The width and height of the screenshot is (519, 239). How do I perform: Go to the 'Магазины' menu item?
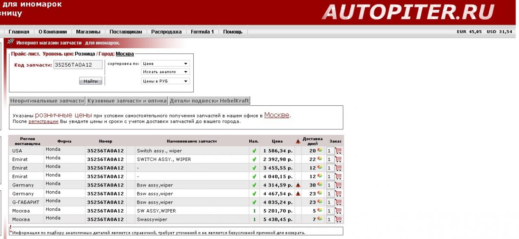[88, 32]
